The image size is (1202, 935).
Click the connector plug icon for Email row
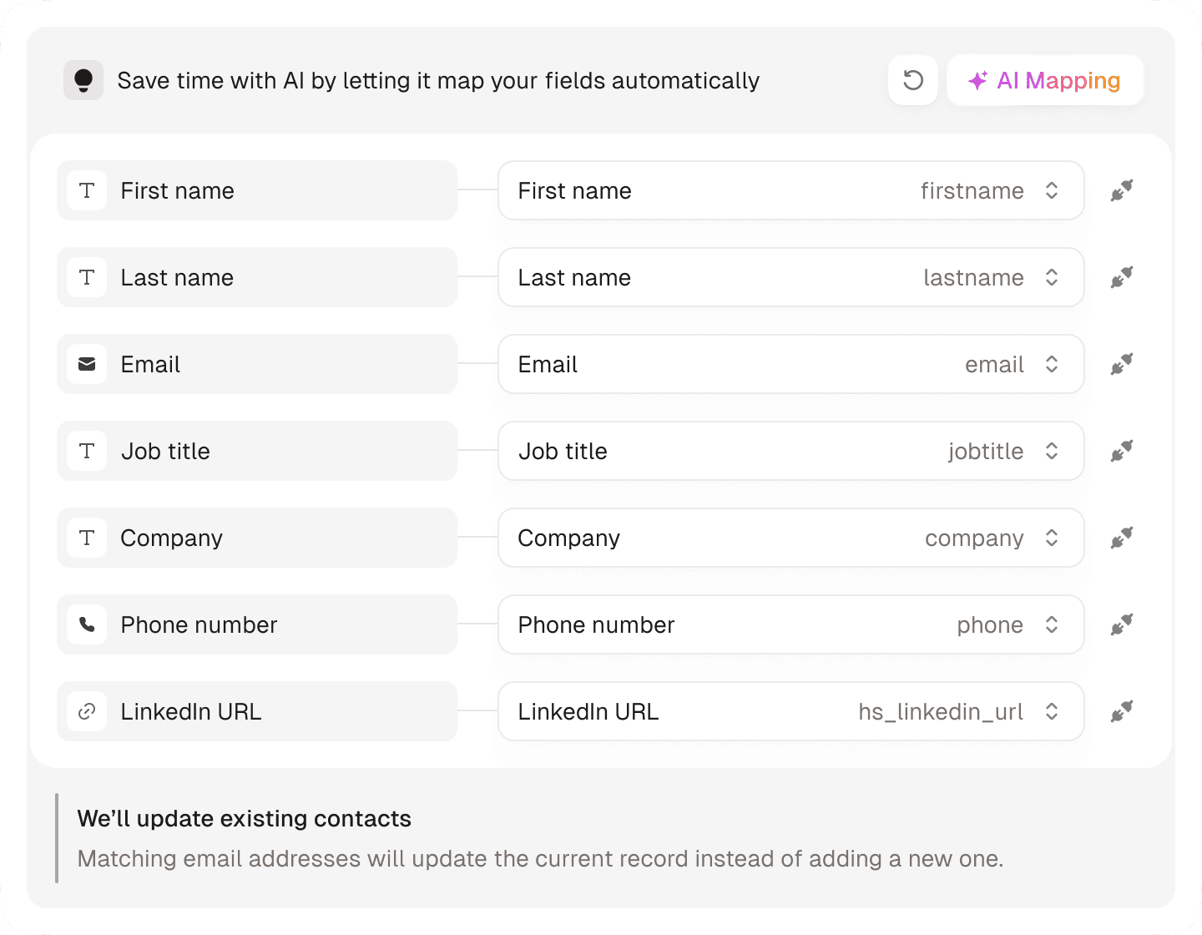coord(1121,364)
